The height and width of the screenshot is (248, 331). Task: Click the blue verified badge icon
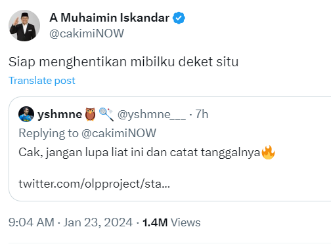pyautogui.click(x=179, y=18)
